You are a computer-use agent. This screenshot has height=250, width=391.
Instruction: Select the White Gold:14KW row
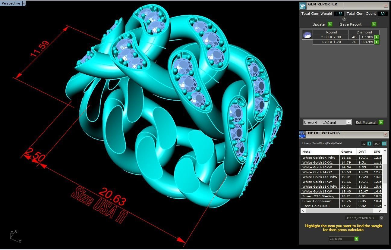tap(342, 182)
